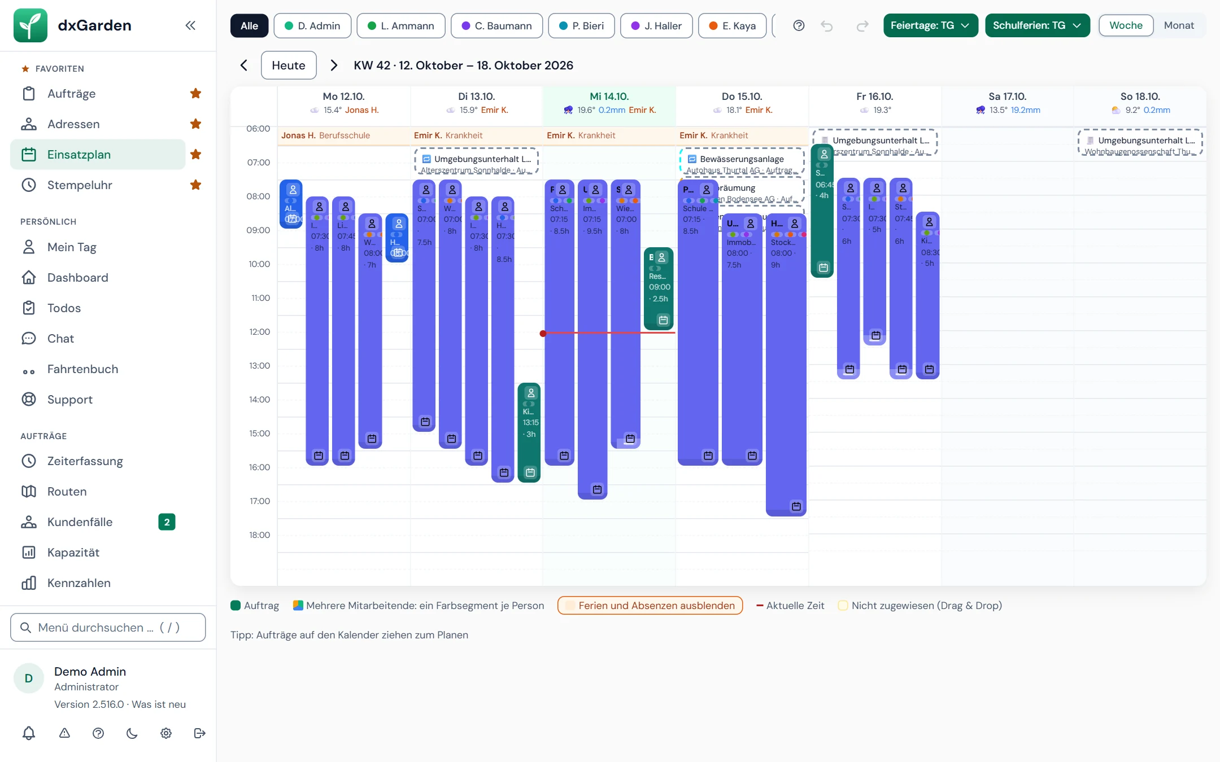Click the undo arrow icon
The width and height of the screenshot is (1220, 762).
(x=827, y=25)
